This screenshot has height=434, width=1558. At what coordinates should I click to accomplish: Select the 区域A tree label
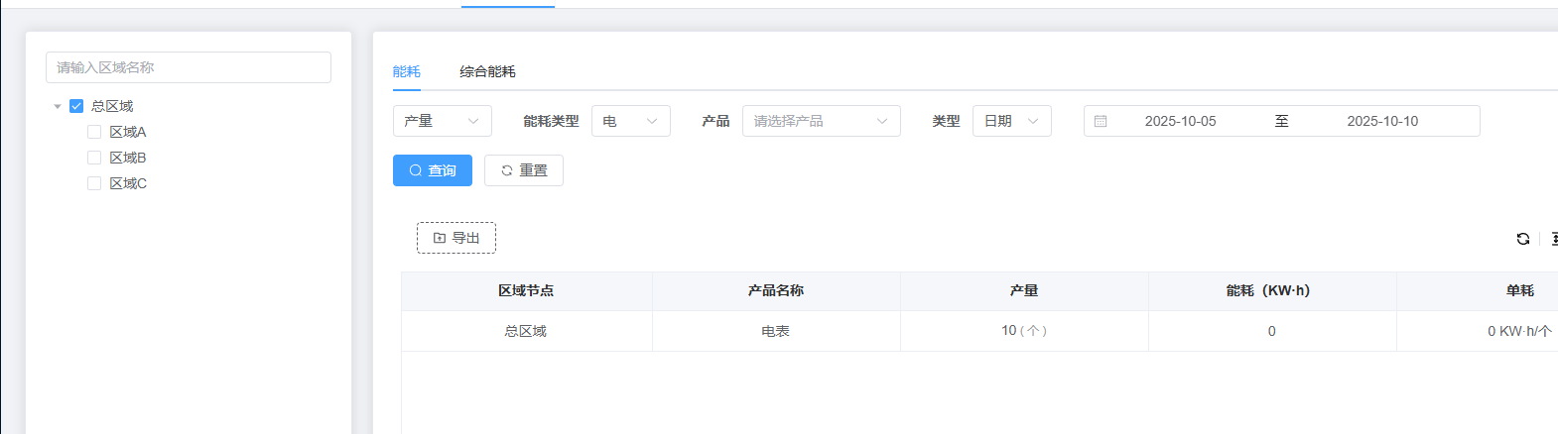pyautogui.click(x=128, y=132)
